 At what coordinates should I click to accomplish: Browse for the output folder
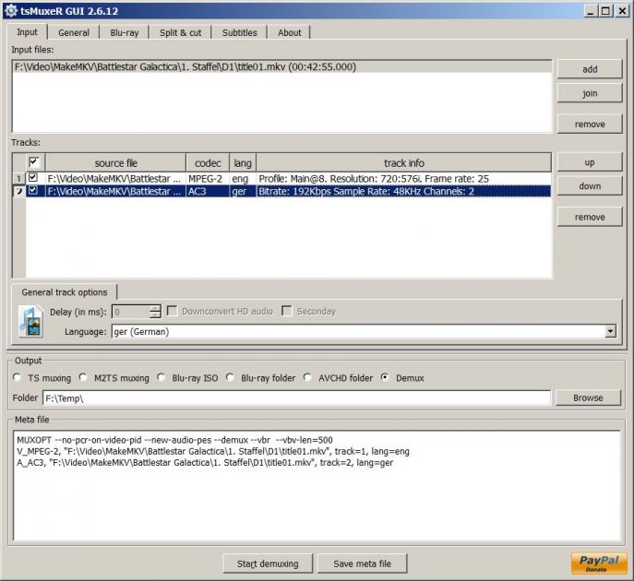[x=588, y=397]
